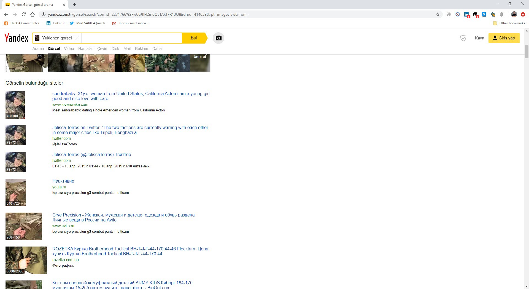Open the Yandex shield protection icon
Image resolution: width=529 pixels, height=289 pixels.
coord(463,38)
